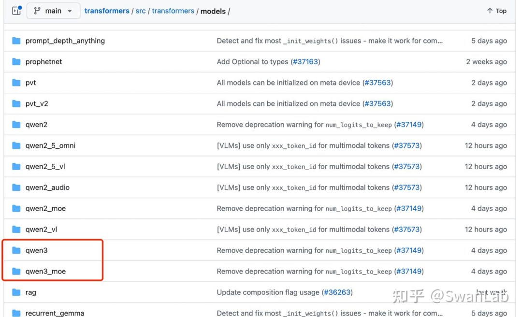Open the prophetnet folder
This screenshot has width=522, height=317.
click(x=43, y=61)
